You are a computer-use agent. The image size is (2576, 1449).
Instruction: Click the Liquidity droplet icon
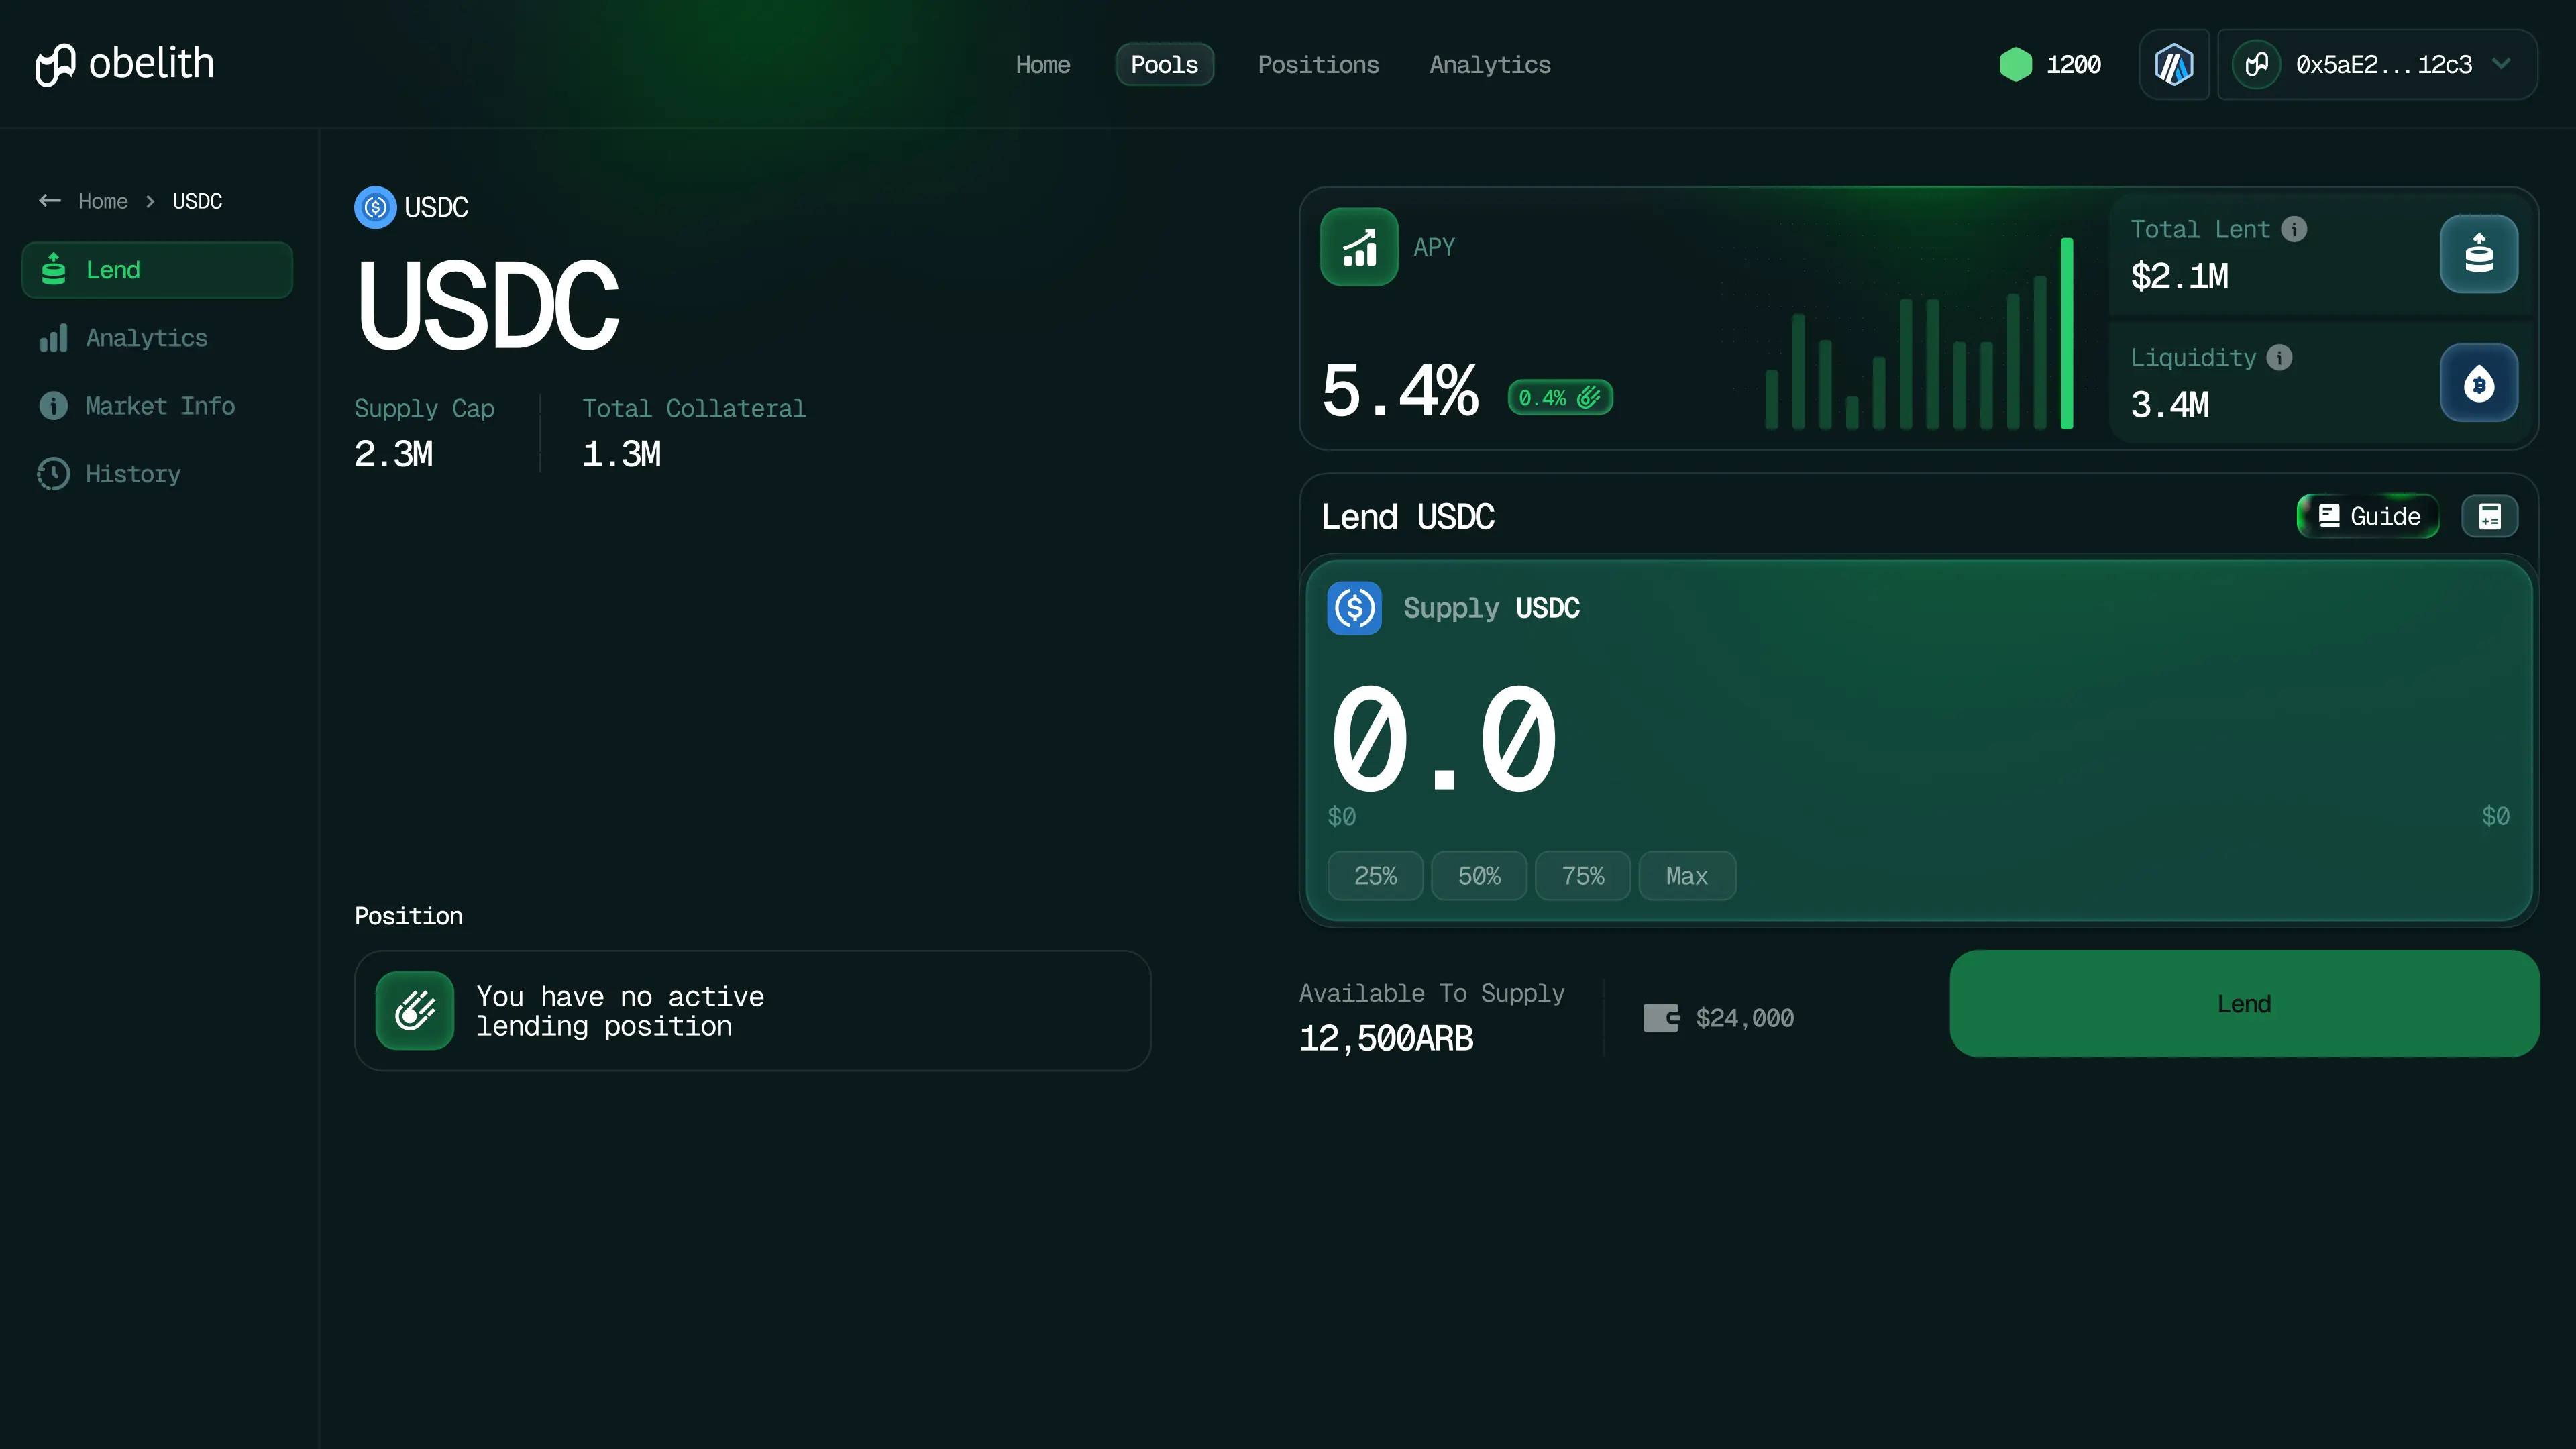pyautogui.click(x=2479, y=383)
